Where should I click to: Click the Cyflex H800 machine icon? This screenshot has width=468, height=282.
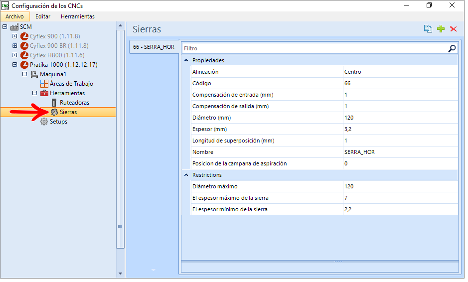point(24,55)
